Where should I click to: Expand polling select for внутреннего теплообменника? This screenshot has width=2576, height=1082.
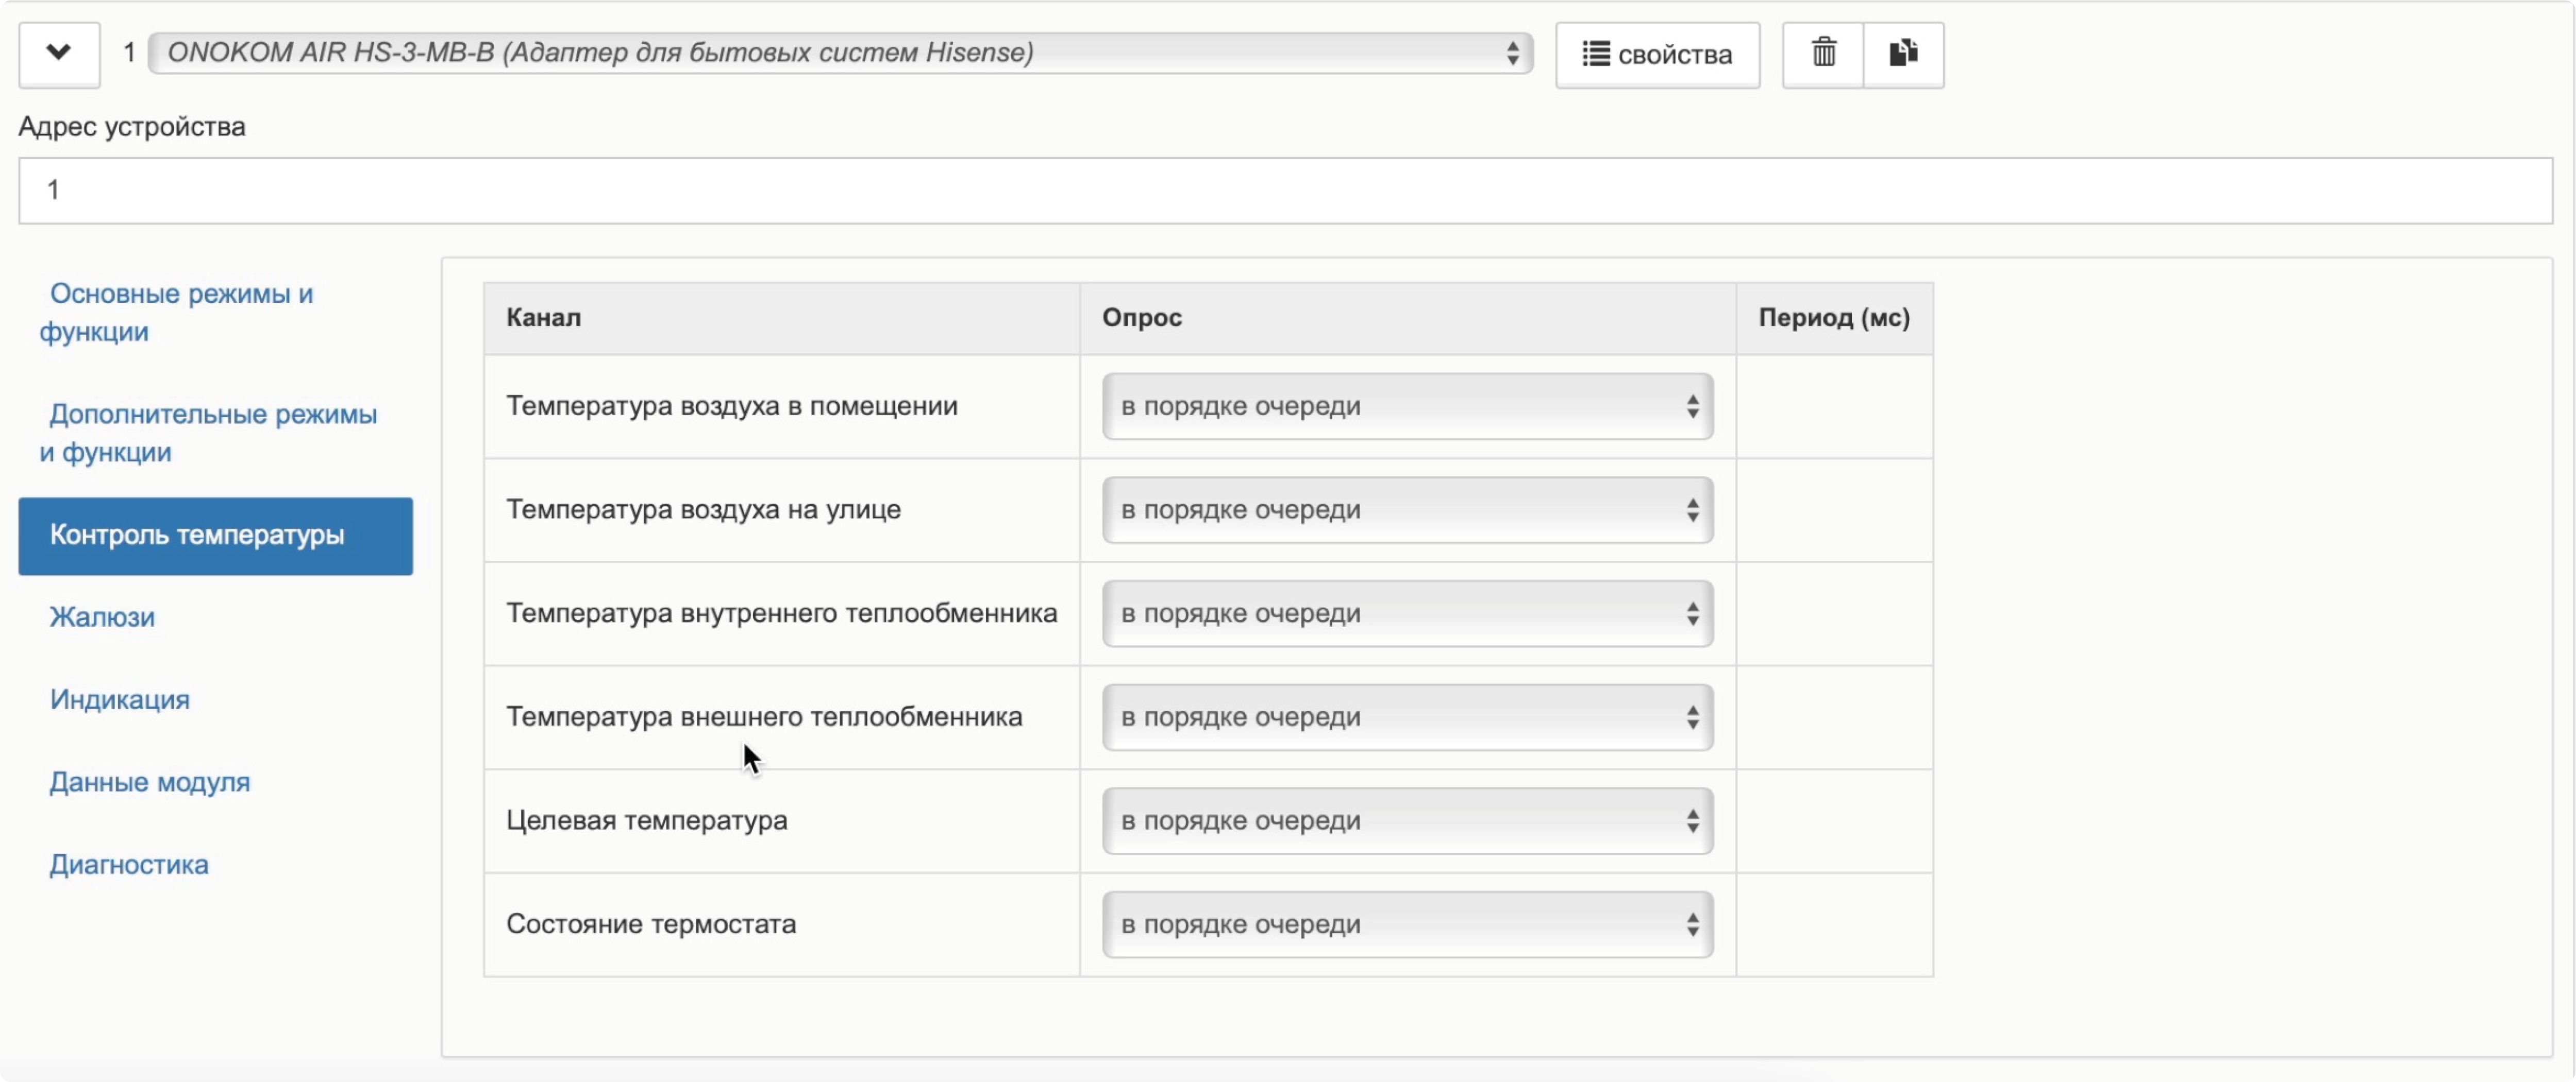click(x=1406, y=613)
